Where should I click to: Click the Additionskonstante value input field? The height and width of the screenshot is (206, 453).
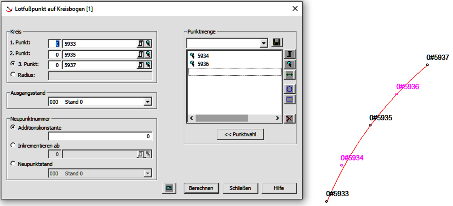[x=100, y=136]
